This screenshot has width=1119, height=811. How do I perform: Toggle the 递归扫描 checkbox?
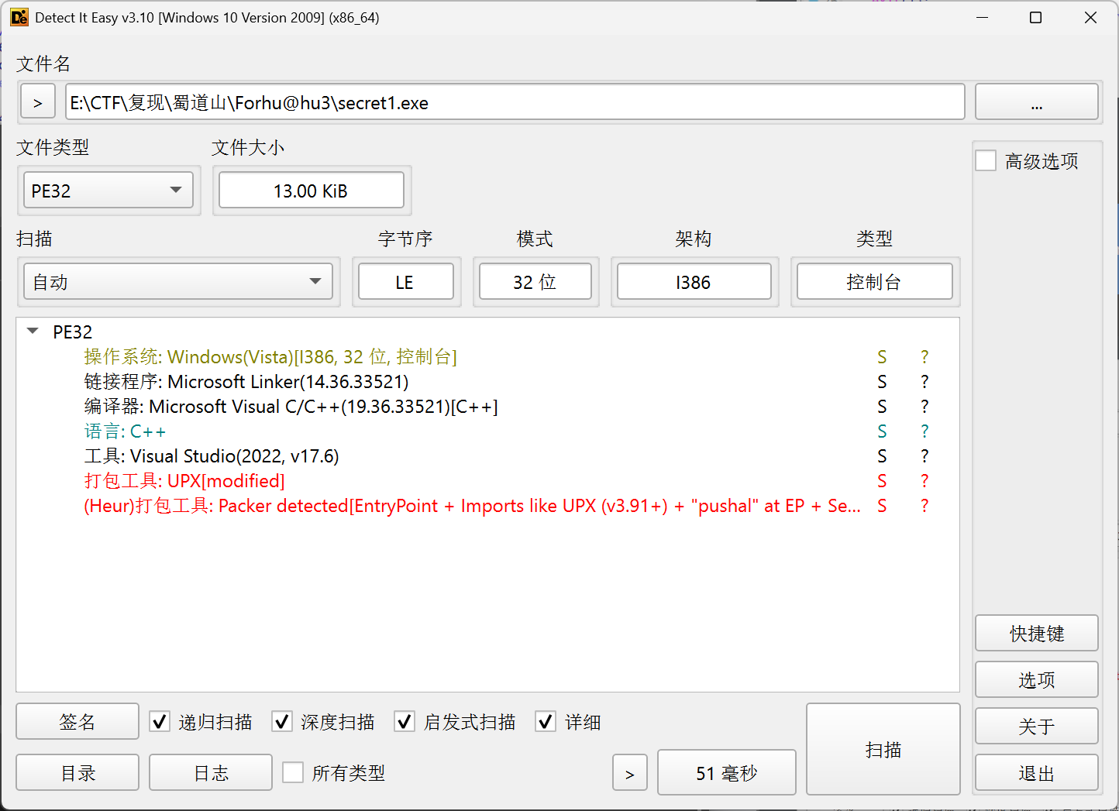point(160,722)
